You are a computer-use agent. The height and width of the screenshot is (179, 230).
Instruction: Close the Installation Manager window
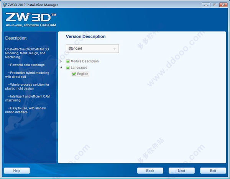point(223,5)
